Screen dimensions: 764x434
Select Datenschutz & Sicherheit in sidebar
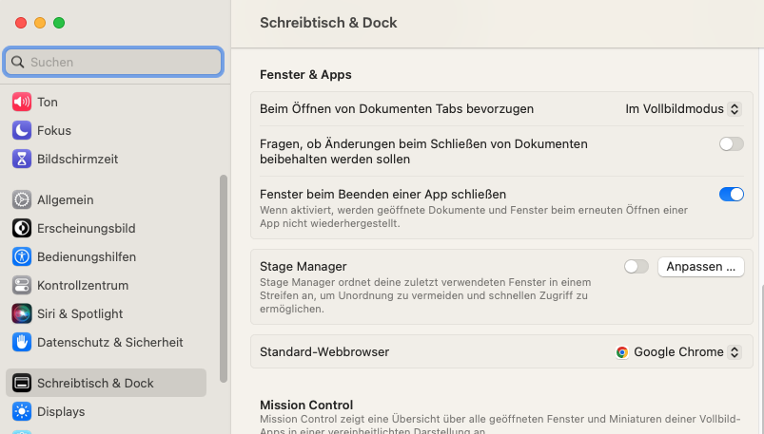click(x=109, y=342)
